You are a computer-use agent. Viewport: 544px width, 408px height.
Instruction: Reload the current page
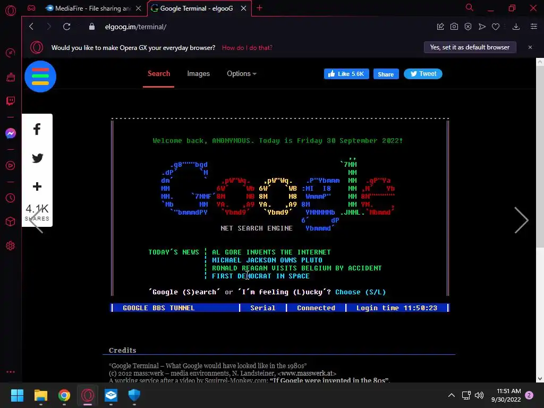tap(66, 27)
